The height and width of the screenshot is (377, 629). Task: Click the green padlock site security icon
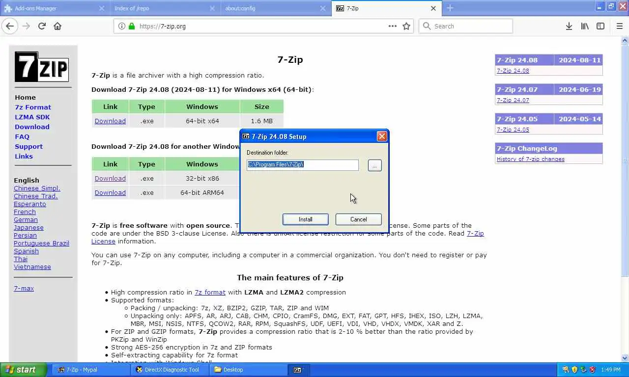coord(132,26)
